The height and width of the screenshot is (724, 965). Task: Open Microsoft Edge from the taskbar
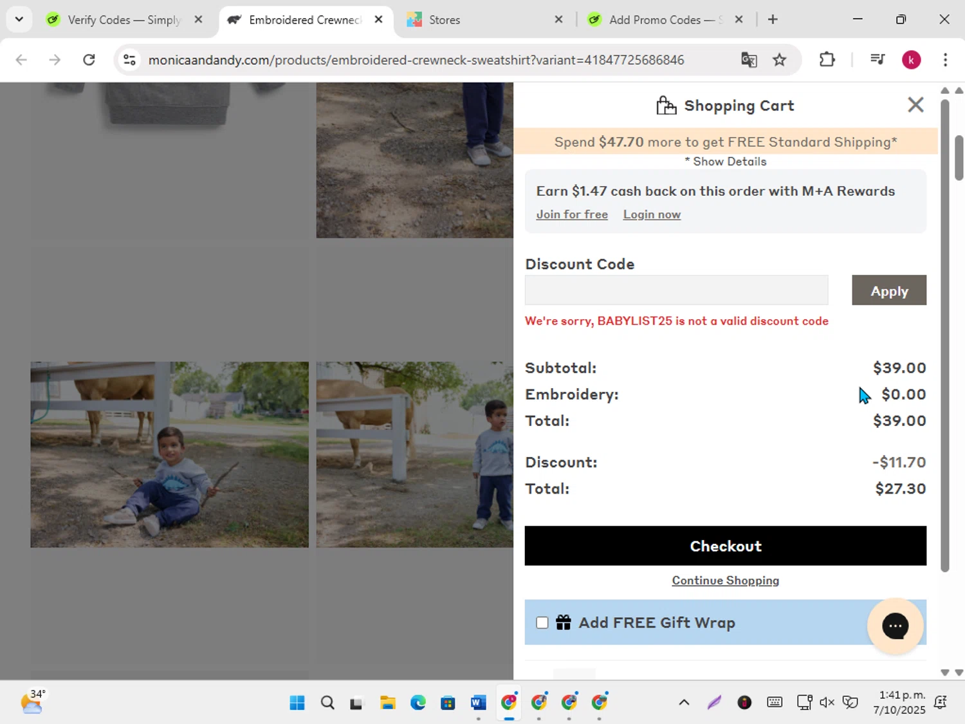tap(418, 703)
